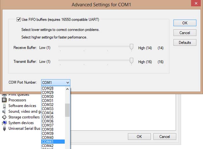The width and height of the screenshot is (203, 149).
Task: Toggle the Use FIFO buffers checkbox
Action: [x=19, y=20]
